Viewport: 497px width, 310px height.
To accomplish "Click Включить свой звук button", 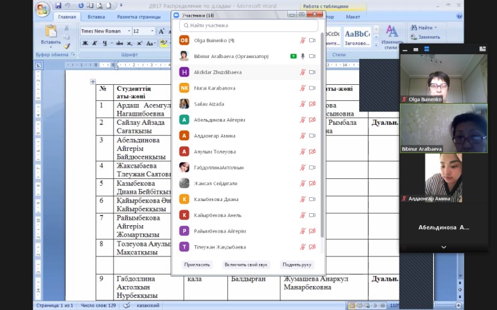I will pos(246,265).
